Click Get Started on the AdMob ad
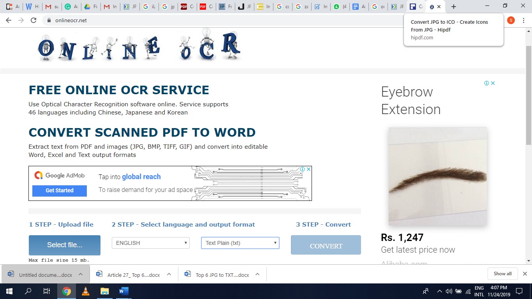The height and width of the screenshot is (299, 532). (60, 190)
